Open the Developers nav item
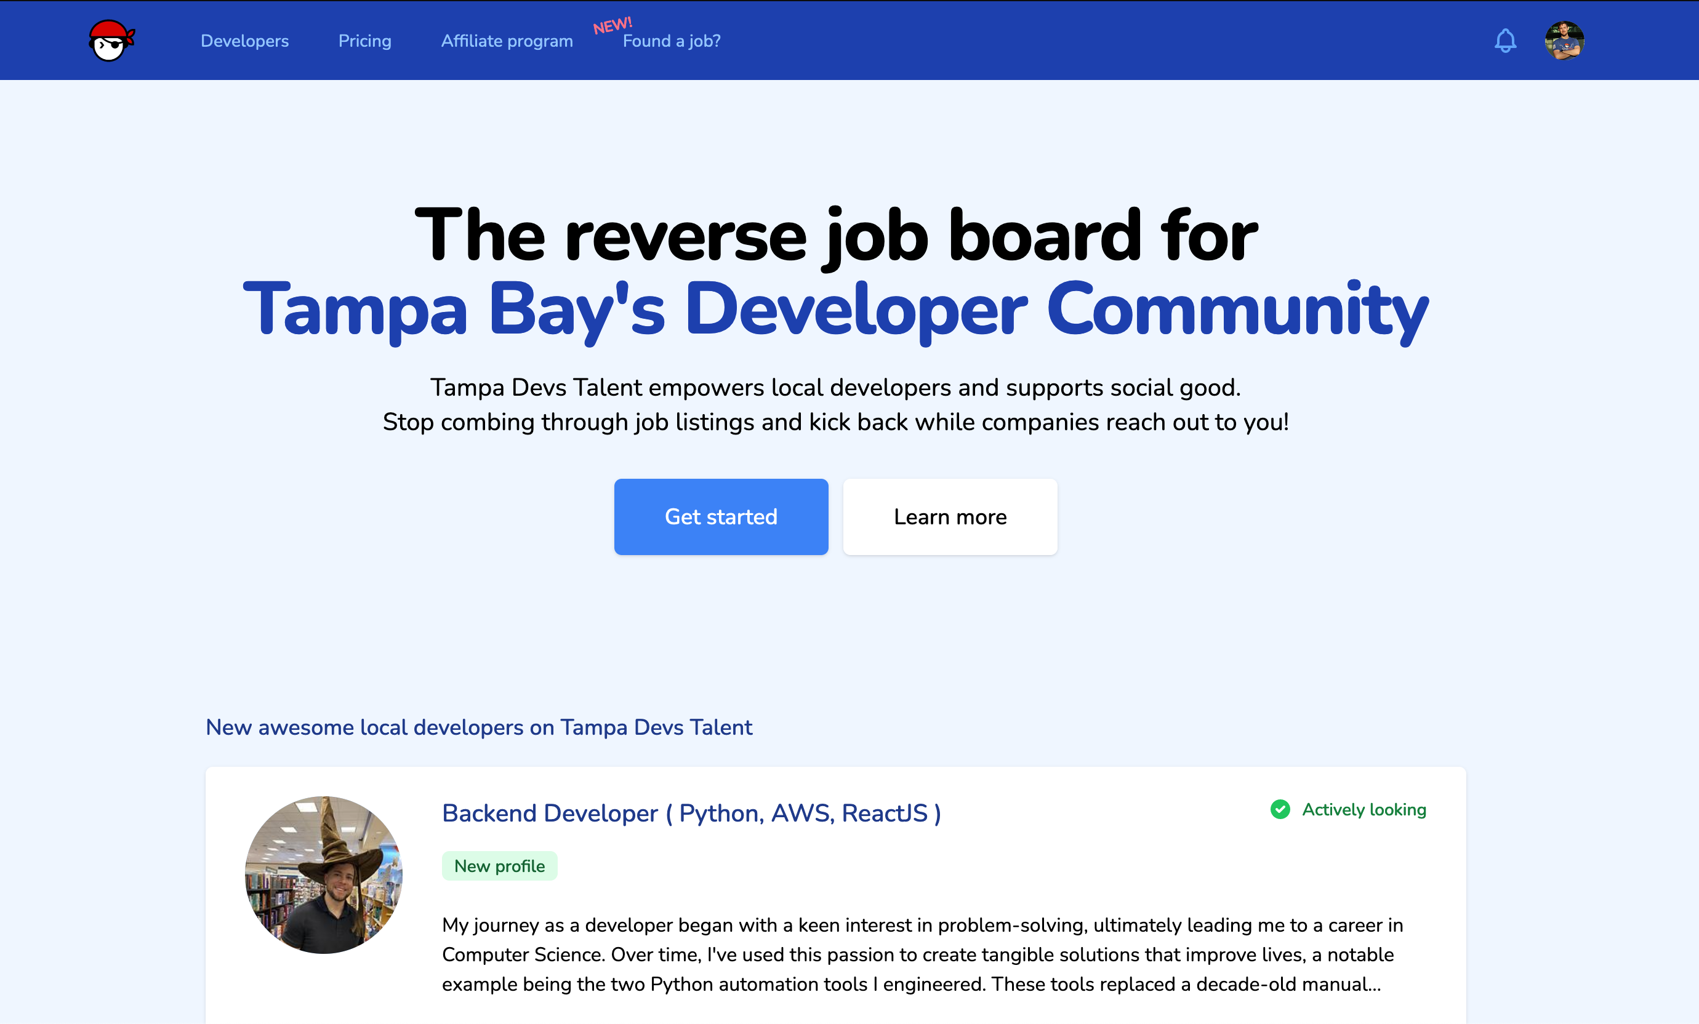This screenshot has height=1024, width=1699. point(245,41)
